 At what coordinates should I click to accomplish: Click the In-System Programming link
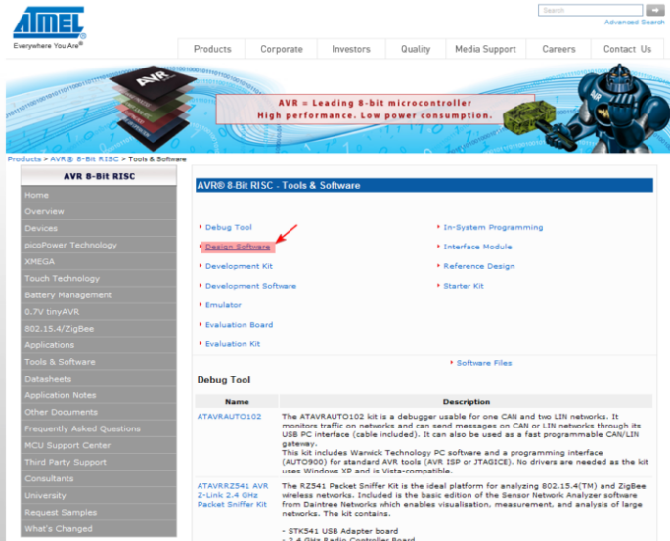coord(493,227)
